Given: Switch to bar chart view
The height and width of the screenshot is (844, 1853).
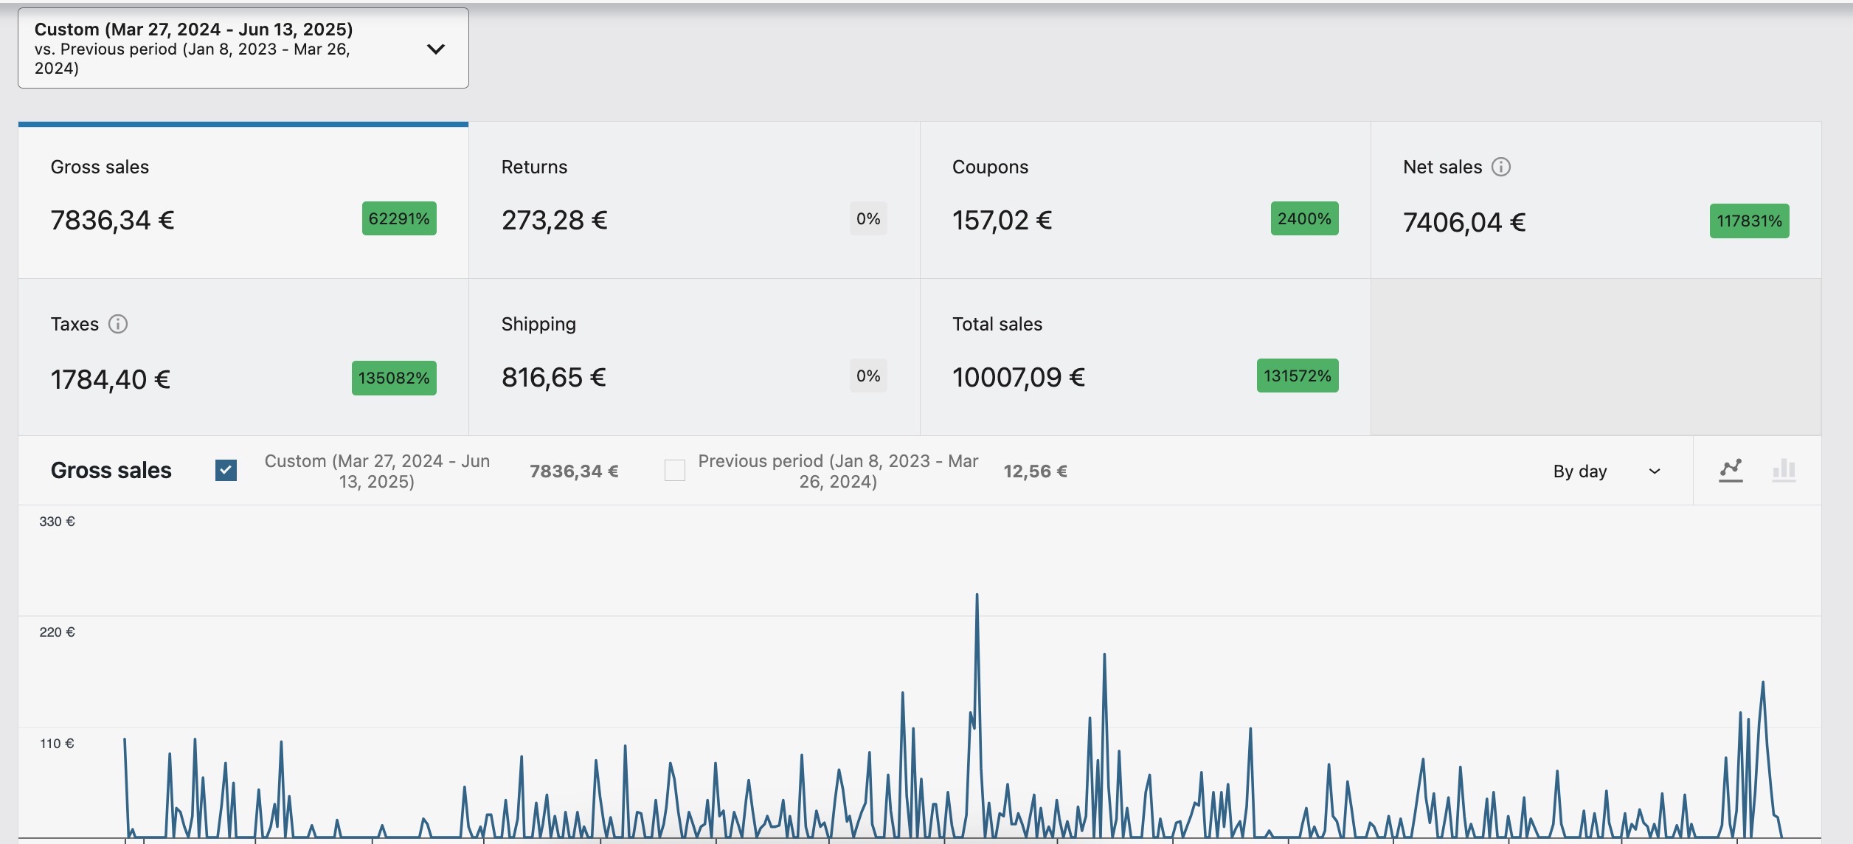Looking at the screenshot, I should pos(1784,470).
